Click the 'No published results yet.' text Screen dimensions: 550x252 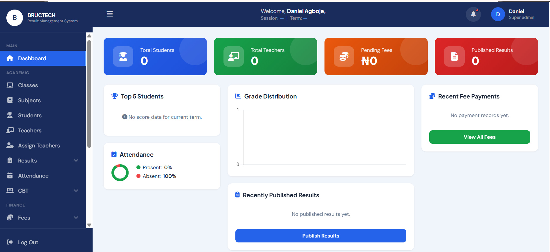321,214
